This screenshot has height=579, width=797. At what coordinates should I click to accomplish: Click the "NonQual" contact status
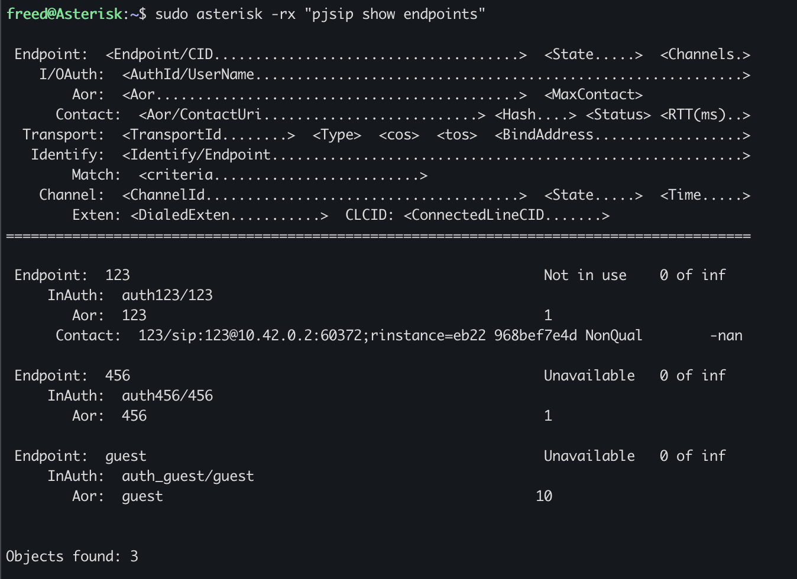pyautogui.click(x=613, y=336)
